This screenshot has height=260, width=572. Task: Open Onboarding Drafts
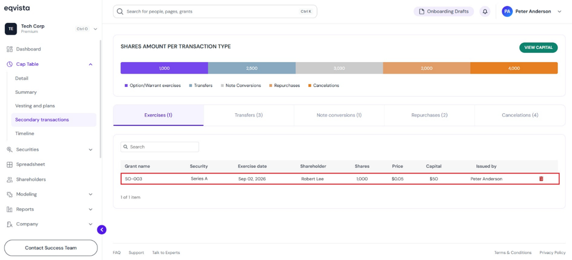pos(444,11)
